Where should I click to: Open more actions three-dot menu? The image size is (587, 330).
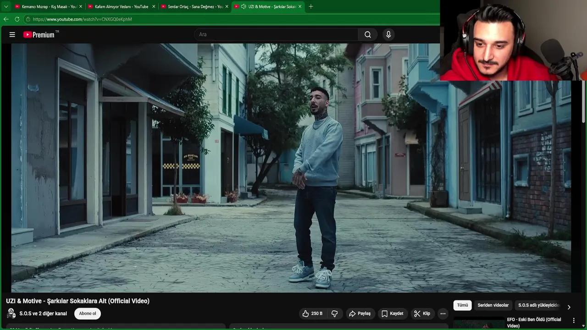coord(443,313)
